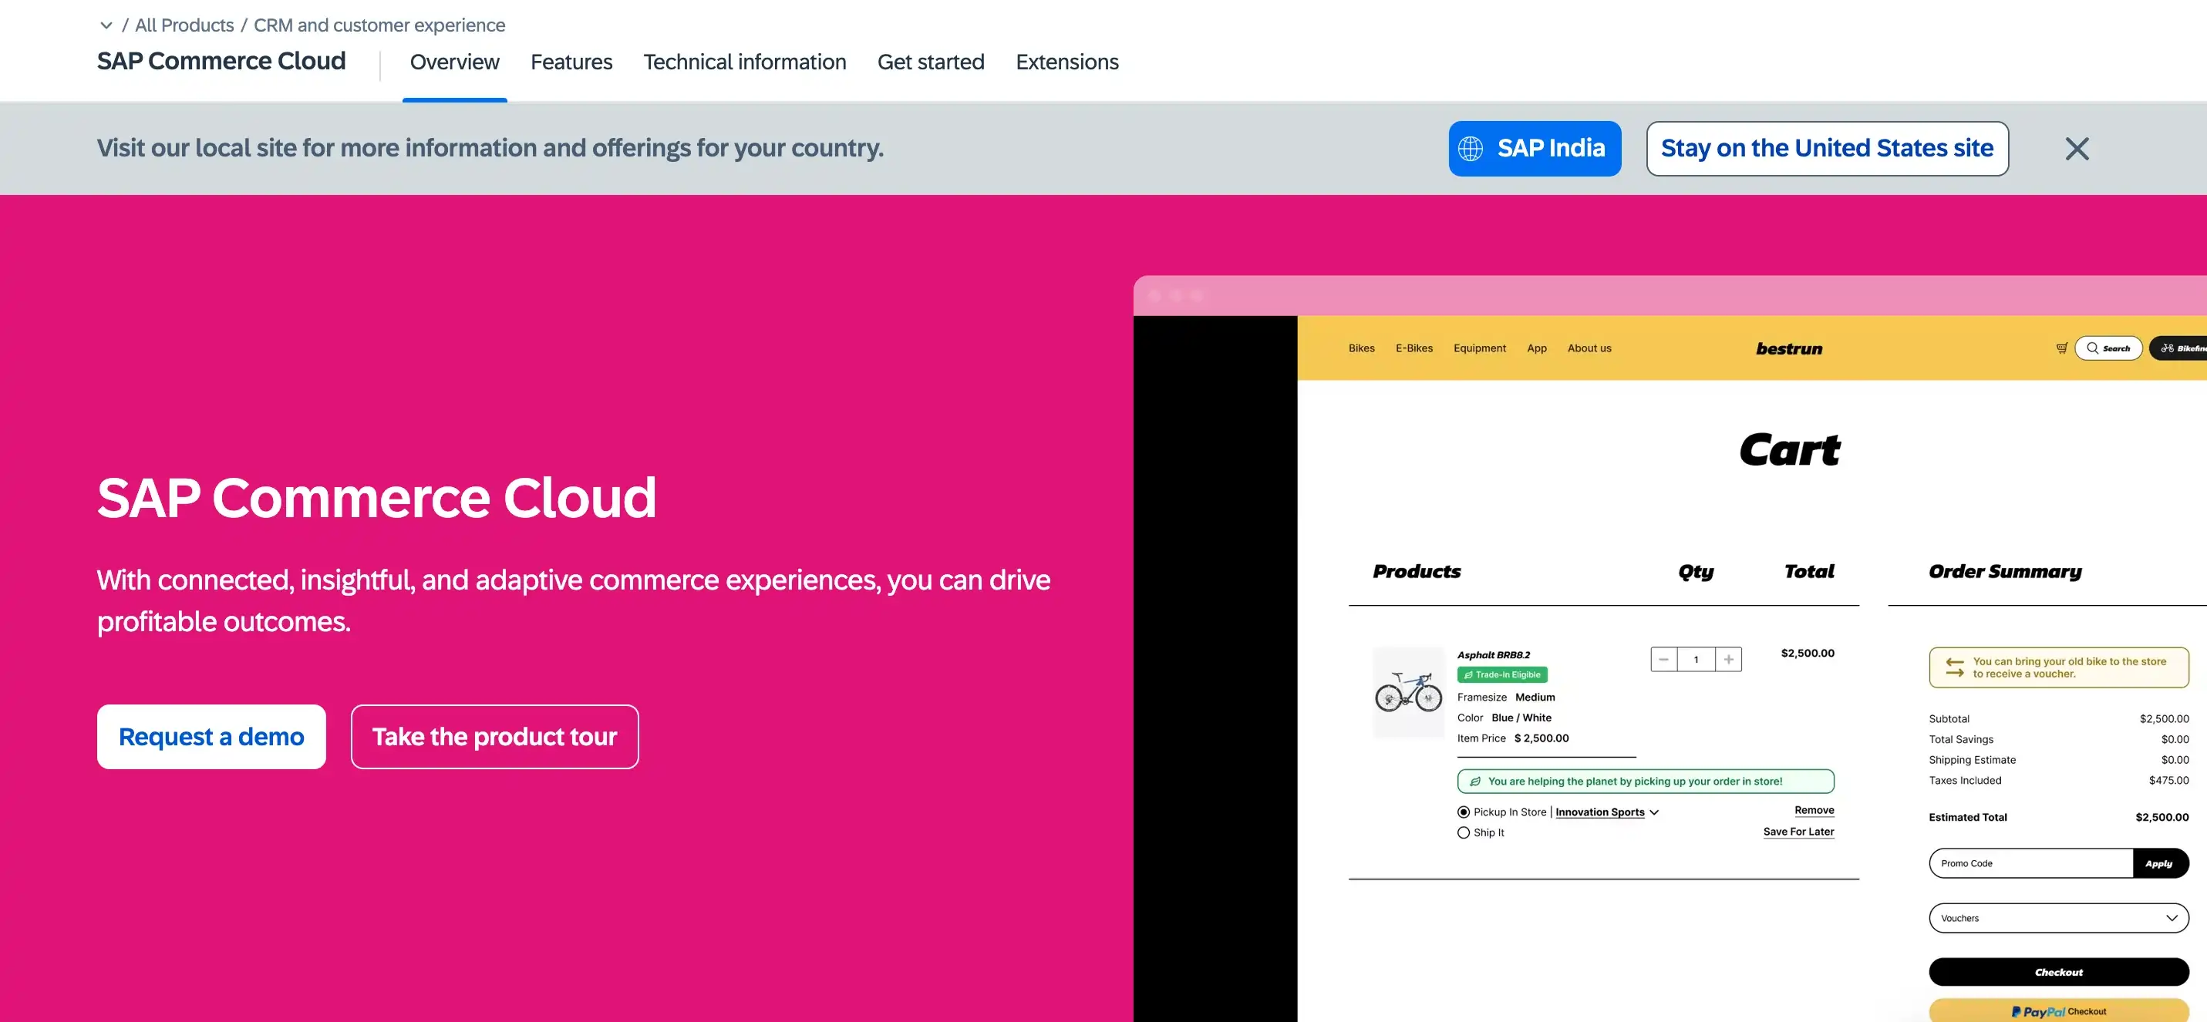
Task: Switch to the Features tab
Action: 571,62
